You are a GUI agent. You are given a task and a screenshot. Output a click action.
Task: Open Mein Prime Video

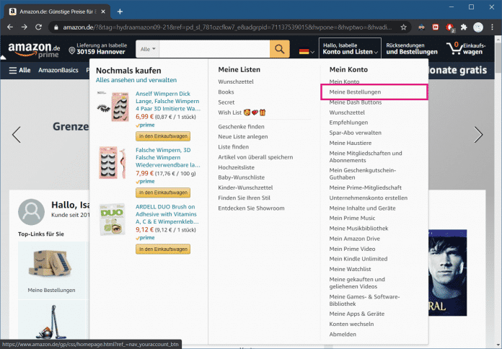[x=352, y=249]
